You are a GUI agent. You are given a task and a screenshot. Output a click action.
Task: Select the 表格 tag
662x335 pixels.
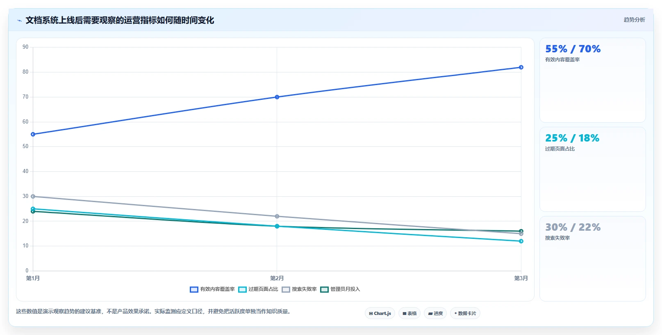pyautogui.click(x=409, y=313)
